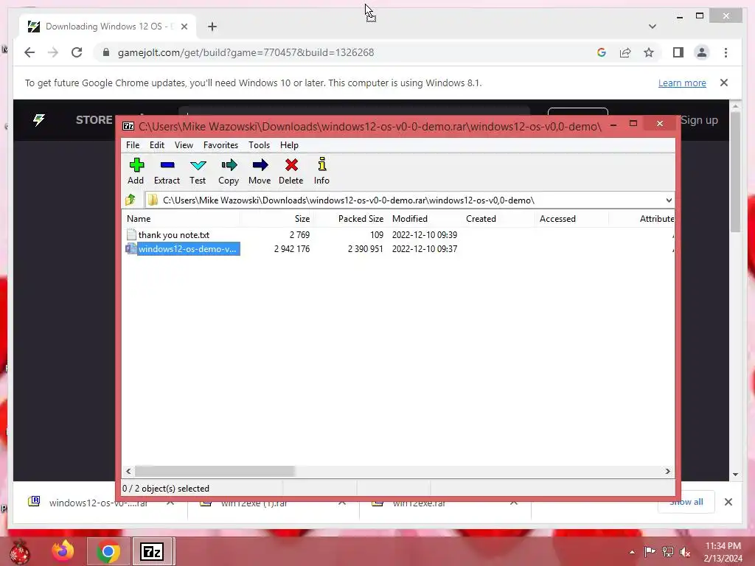Open the Tools menu
This screenshot has width=755, height=566.
click(x=259, y=145)
